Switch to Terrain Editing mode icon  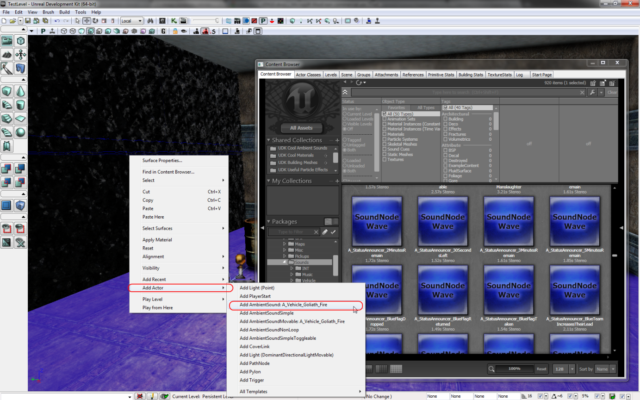[x=7, y=55]
